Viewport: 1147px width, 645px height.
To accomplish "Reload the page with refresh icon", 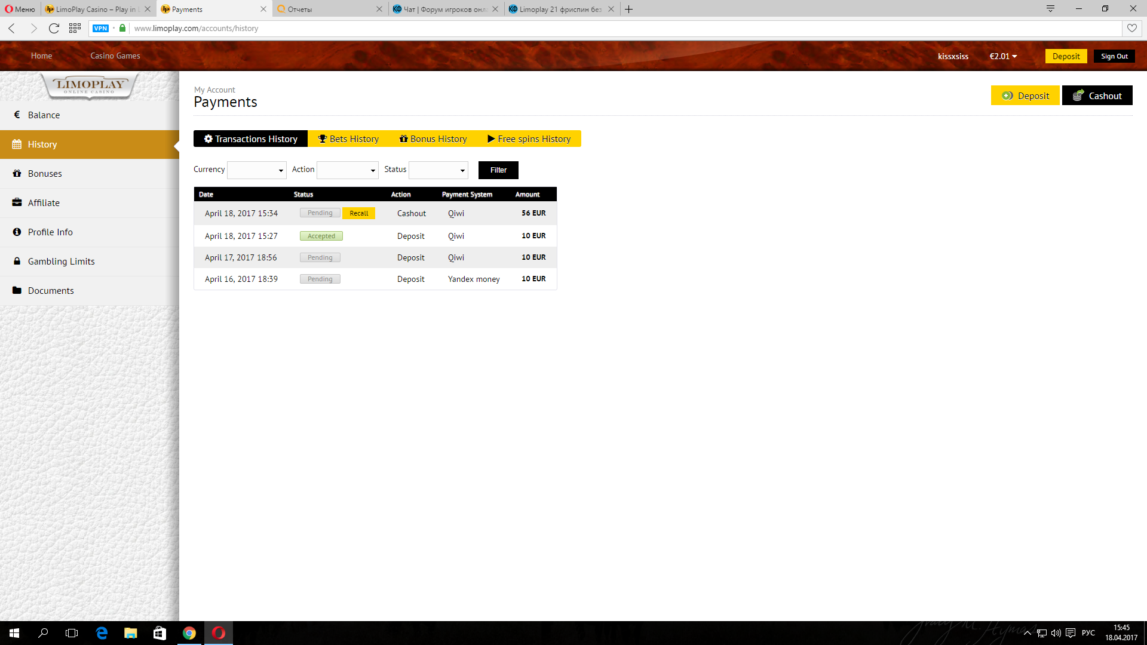I will pyautogui.click(x=54, y=28).
